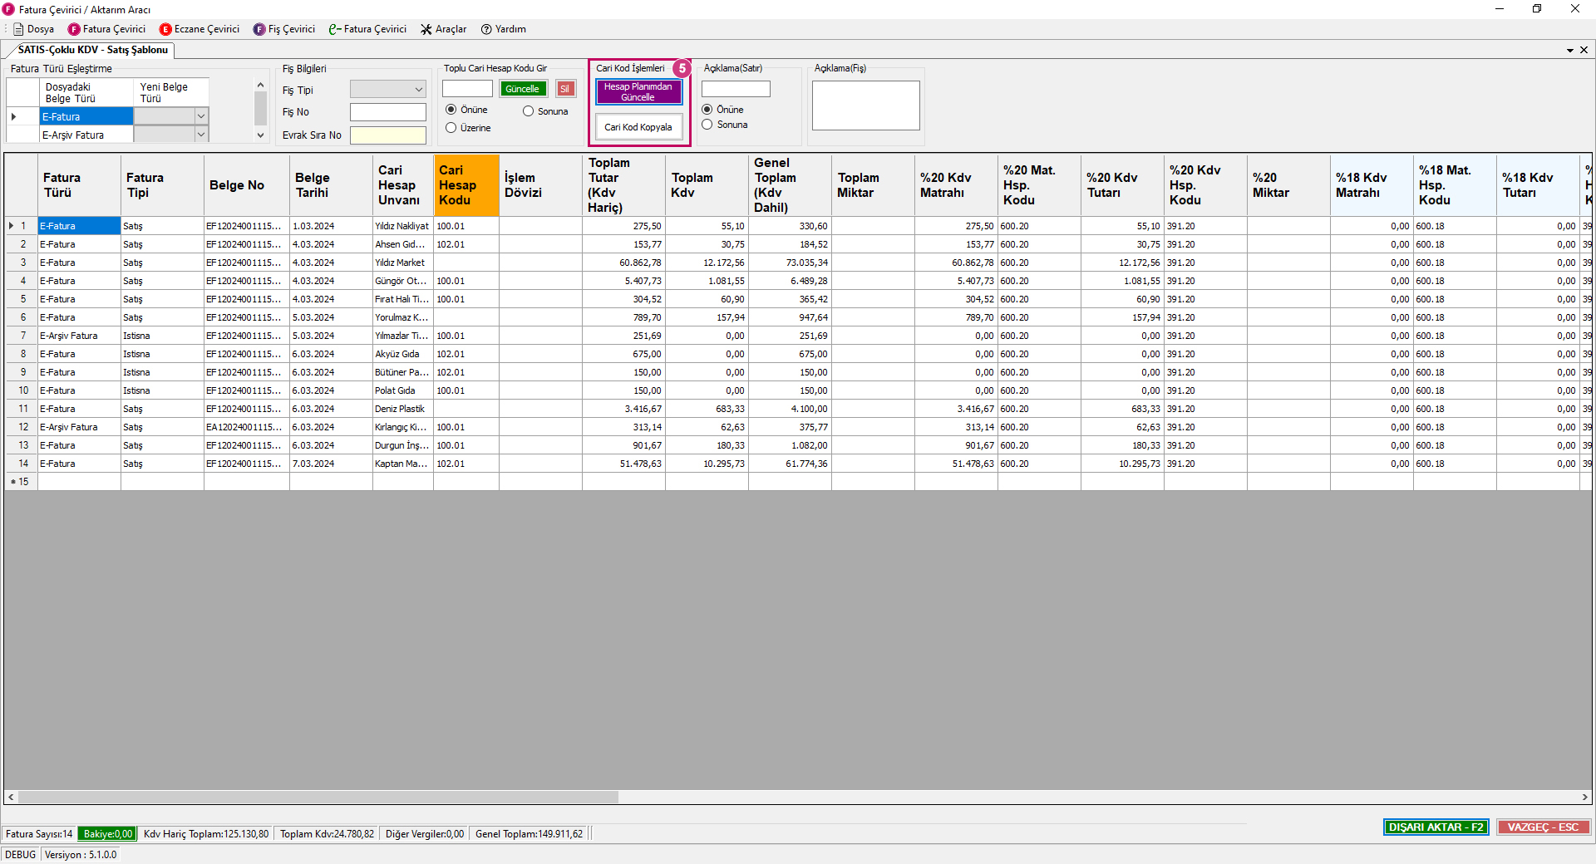Open Yeni Belge Türü dropdown for E-Arşiv Fatura

[201, 135]
